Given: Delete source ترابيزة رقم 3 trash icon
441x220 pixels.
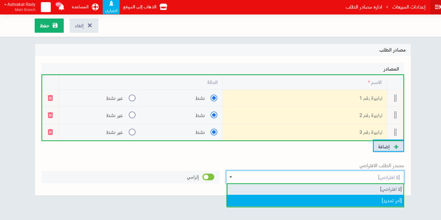Looking at the screenshot, I should (50, 132).
